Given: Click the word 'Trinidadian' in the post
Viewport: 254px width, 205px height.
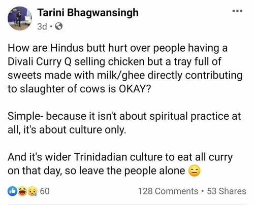Looking at the screenshot, I should [x=100, y=157].
